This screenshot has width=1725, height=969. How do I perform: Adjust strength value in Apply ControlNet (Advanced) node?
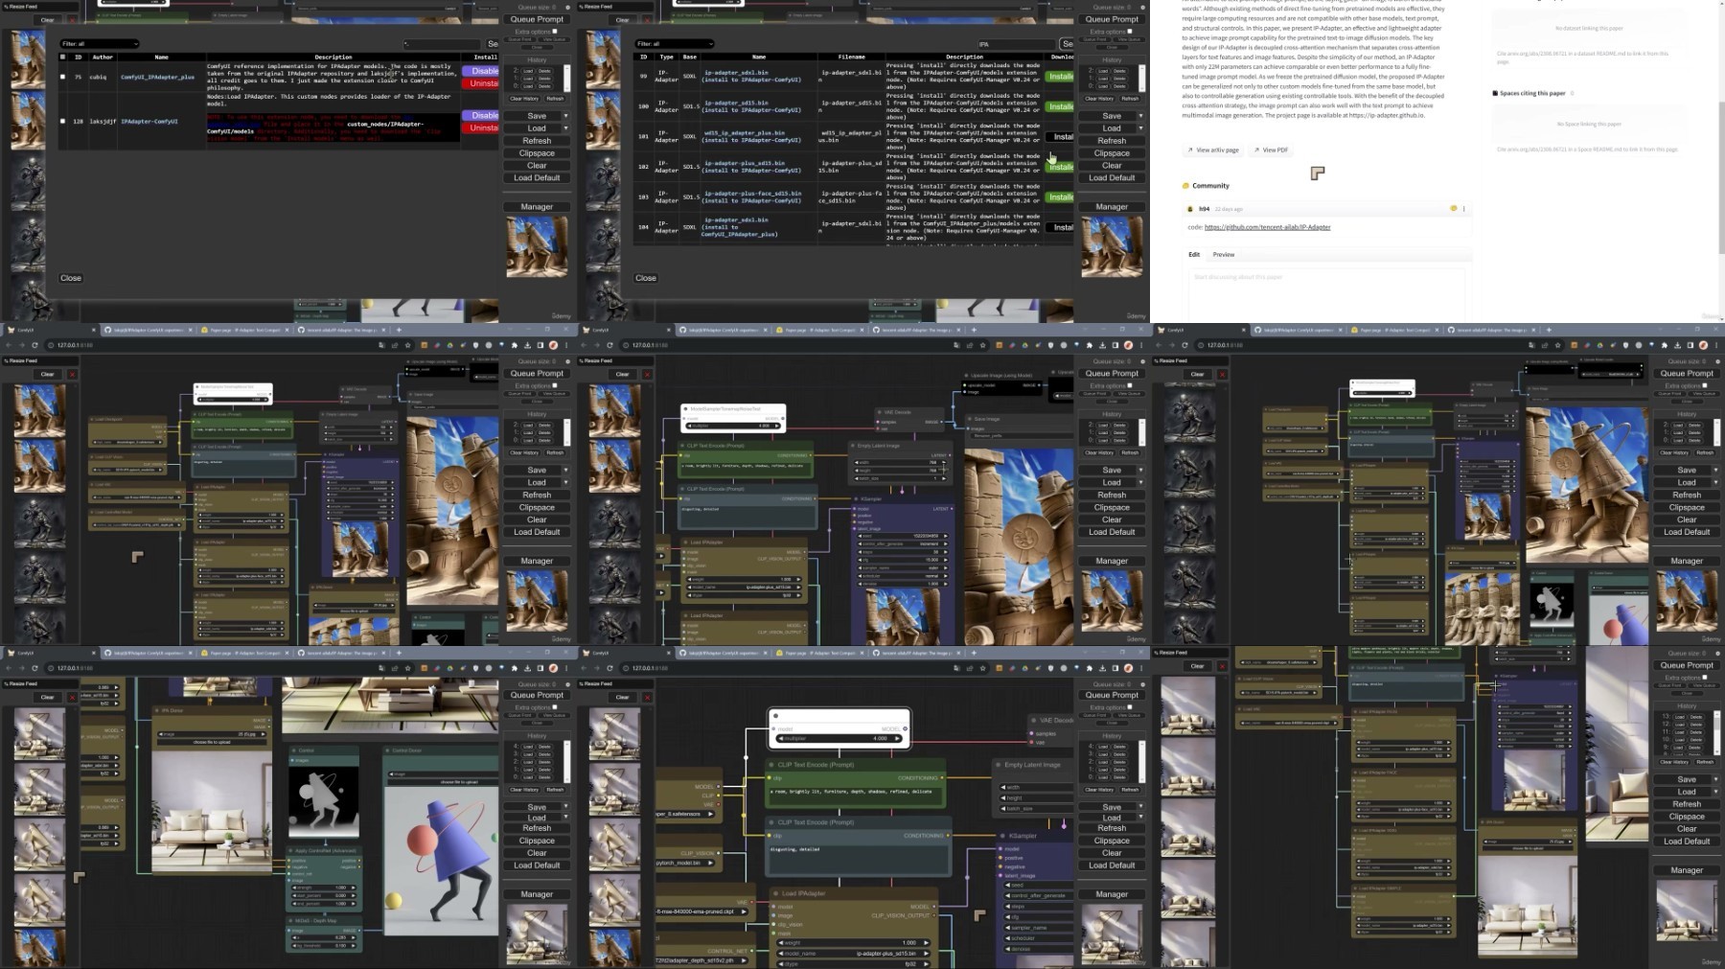[324, 888]
